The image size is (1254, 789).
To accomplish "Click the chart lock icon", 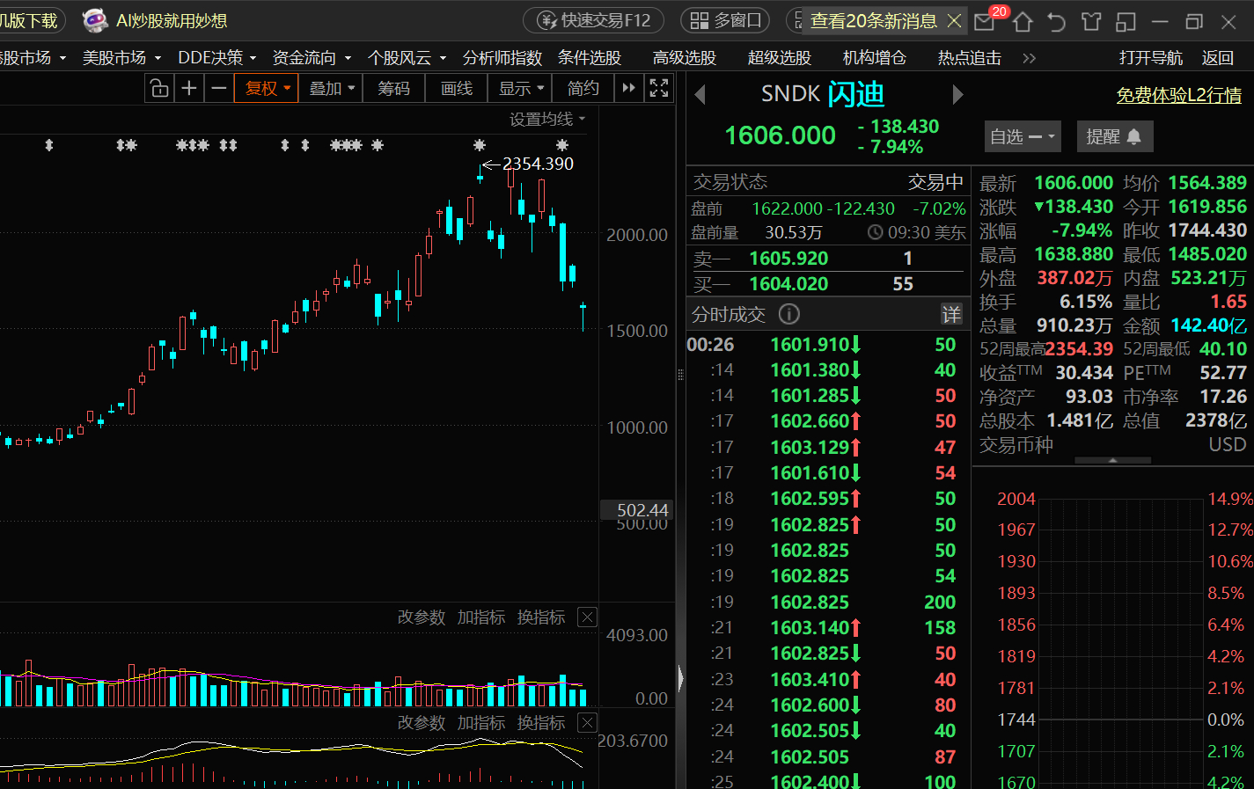I will click(158, 88).
